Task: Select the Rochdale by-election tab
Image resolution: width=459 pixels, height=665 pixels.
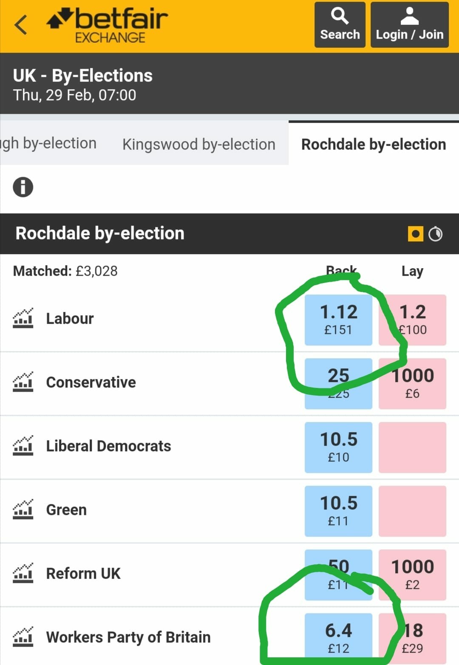Action: coord(374,144)
